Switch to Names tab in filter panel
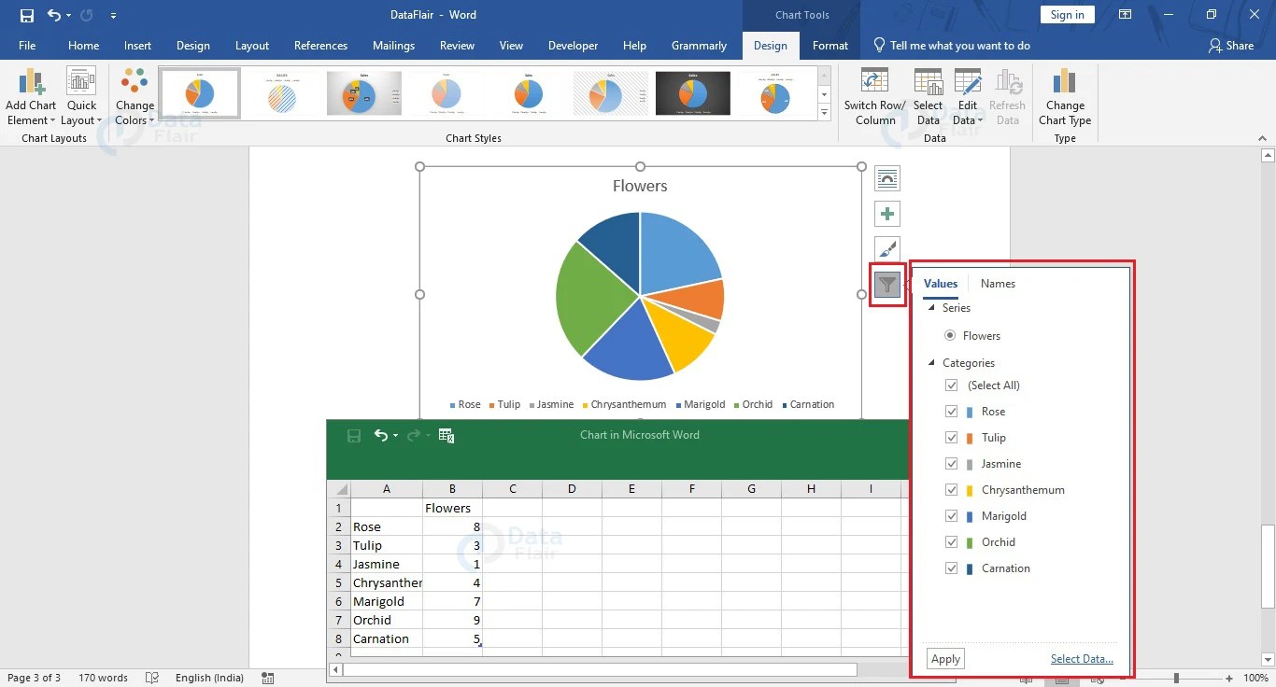 998,284
